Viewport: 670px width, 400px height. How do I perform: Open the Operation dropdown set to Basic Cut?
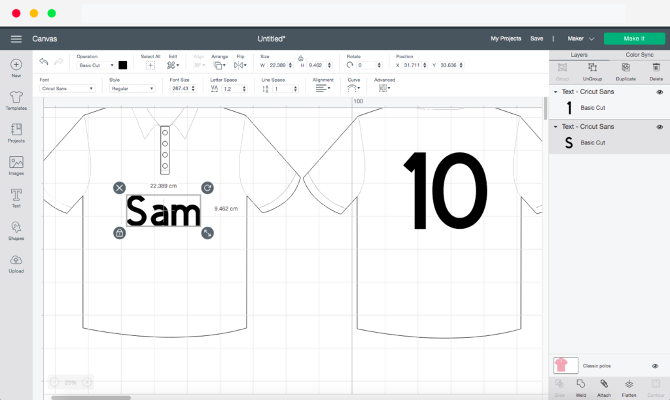(x=96, y=65)
